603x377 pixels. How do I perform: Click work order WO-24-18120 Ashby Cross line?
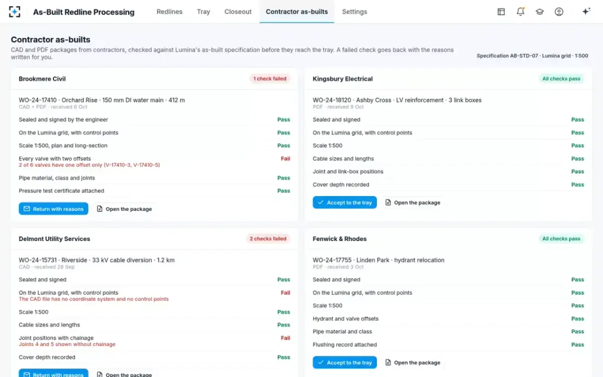pos(397,100)
